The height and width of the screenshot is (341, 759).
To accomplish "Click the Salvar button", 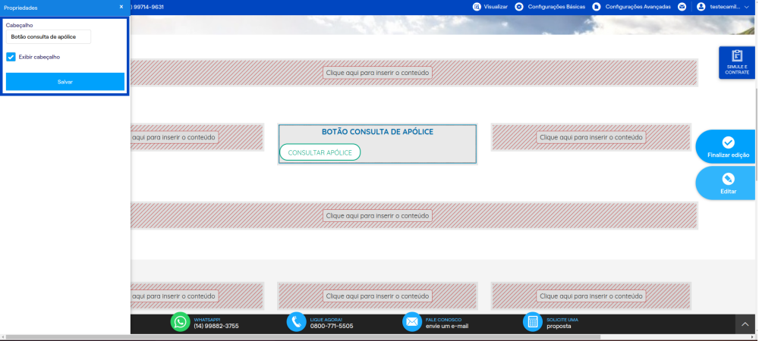I will (x=65, y=82).
